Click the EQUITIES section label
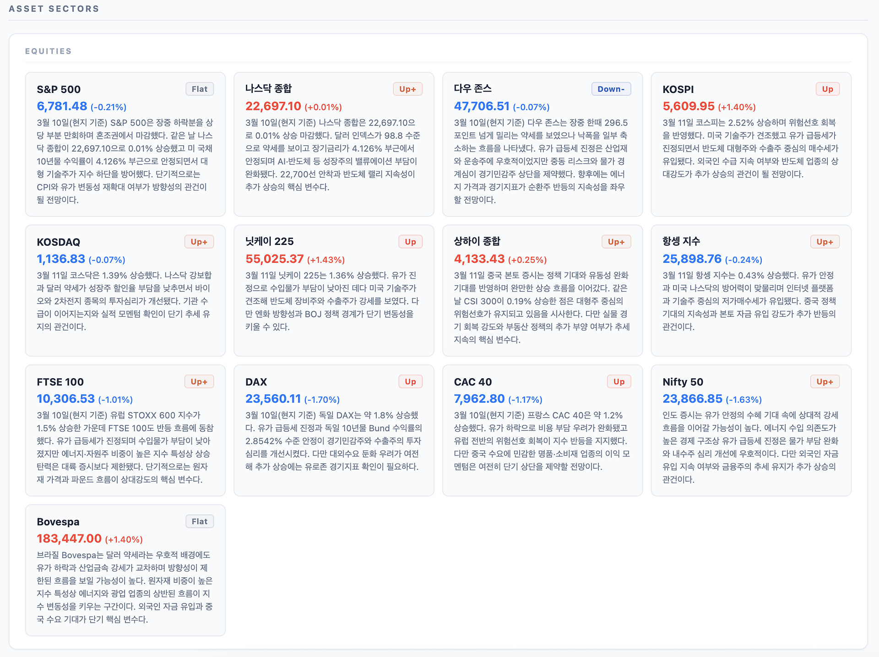 click(49, 51)
